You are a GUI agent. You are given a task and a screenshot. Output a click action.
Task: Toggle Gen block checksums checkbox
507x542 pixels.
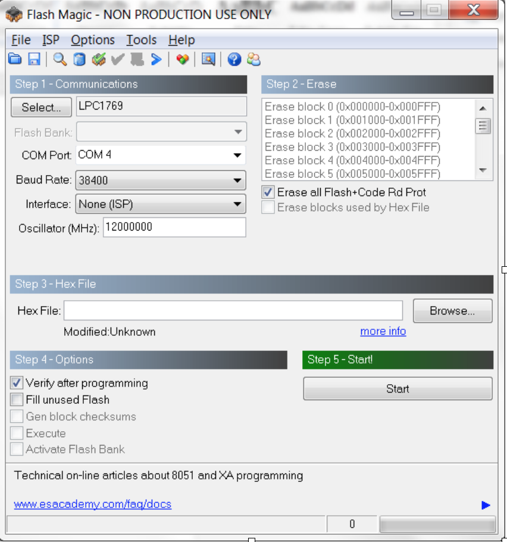[17, 416]
